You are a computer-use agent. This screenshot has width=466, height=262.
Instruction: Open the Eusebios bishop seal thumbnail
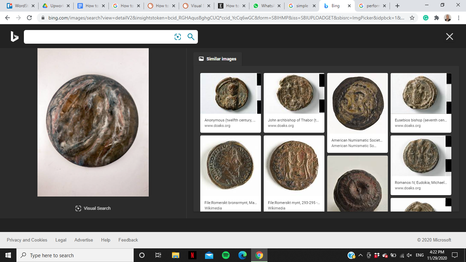[421, 93]
